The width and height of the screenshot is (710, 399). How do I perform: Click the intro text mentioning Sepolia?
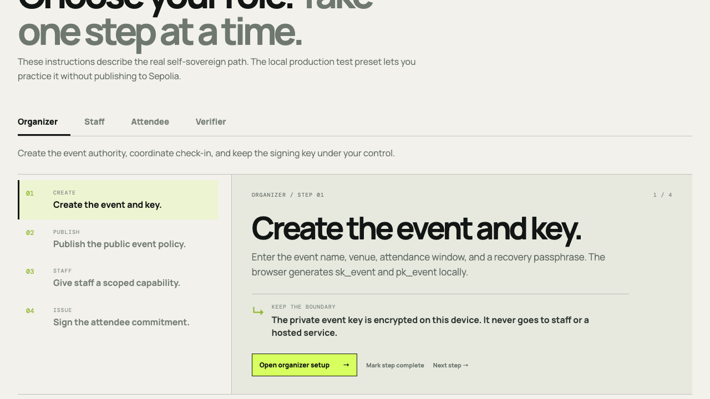tap(217, 69)
